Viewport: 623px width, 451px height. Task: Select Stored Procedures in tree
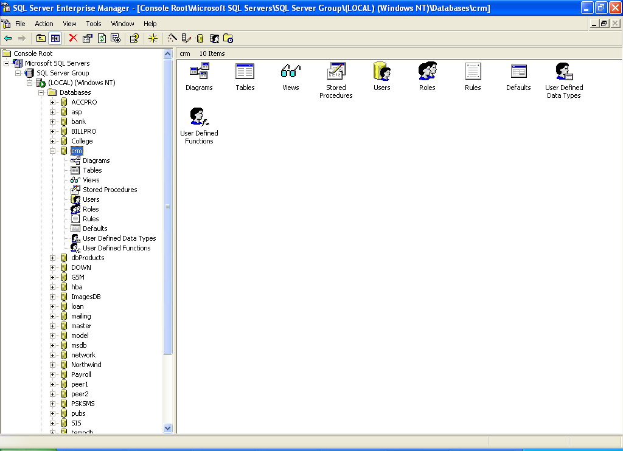click(110, 190)
